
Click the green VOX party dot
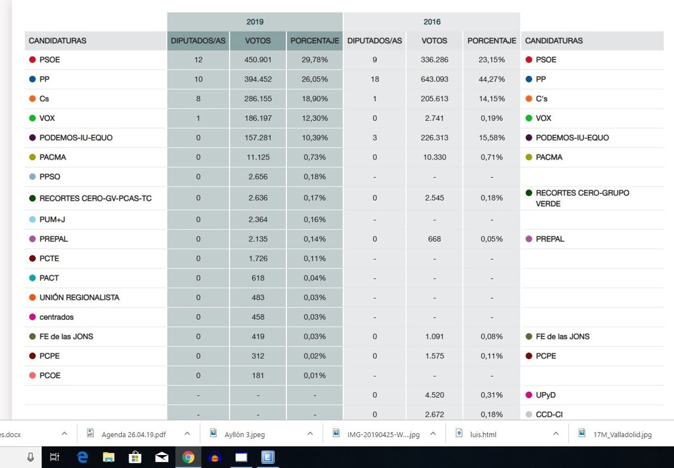32,119
